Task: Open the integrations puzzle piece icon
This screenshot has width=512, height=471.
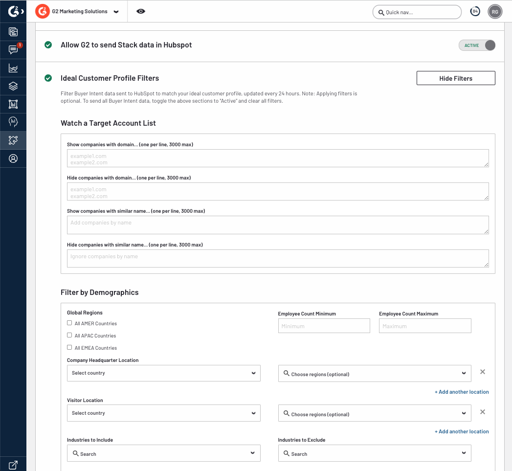Action: point(13,140)
